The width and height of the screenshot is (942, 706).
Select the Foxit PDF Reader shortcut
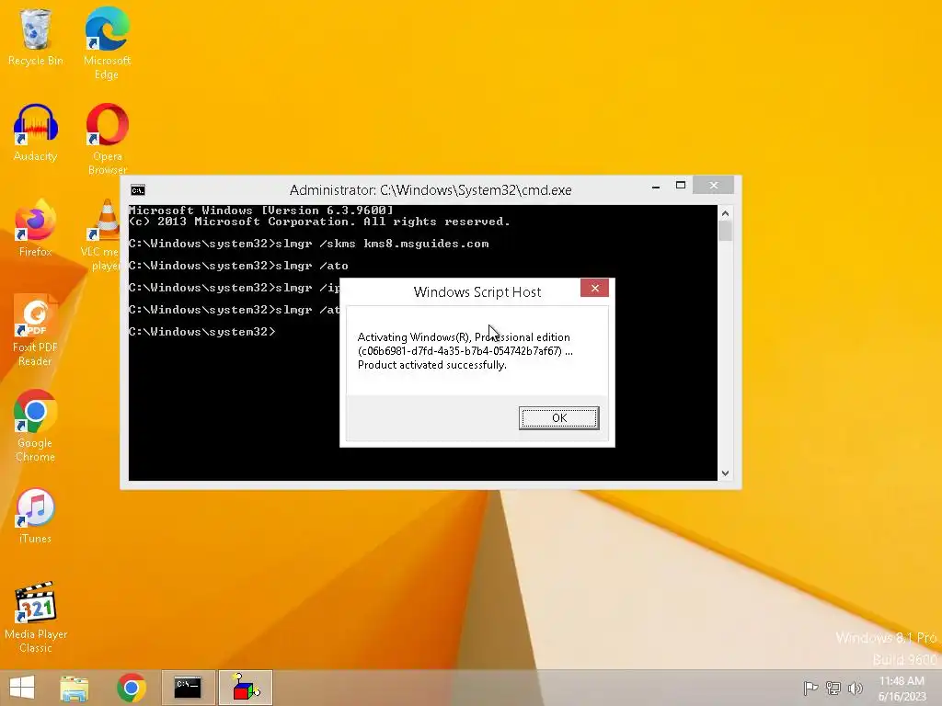pos(36,330)
